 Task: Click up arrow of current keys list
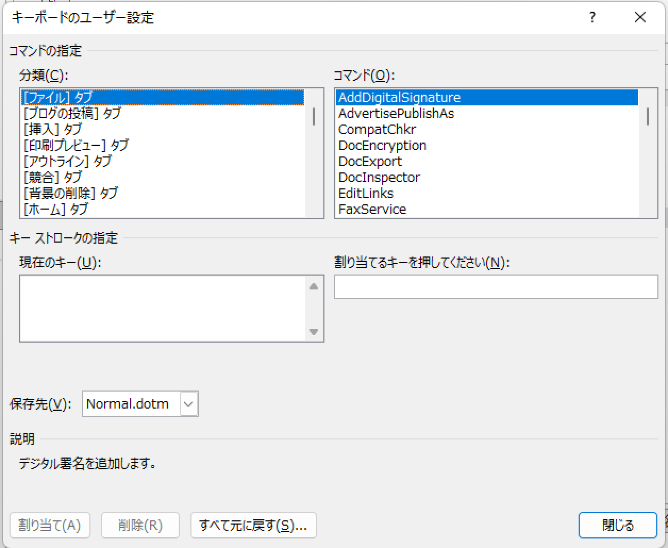click(x=314, y=286)
